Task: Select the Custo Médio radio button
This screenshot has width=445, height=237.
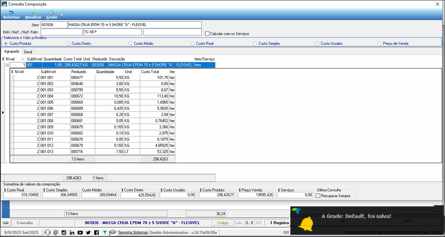Action: 131,43
